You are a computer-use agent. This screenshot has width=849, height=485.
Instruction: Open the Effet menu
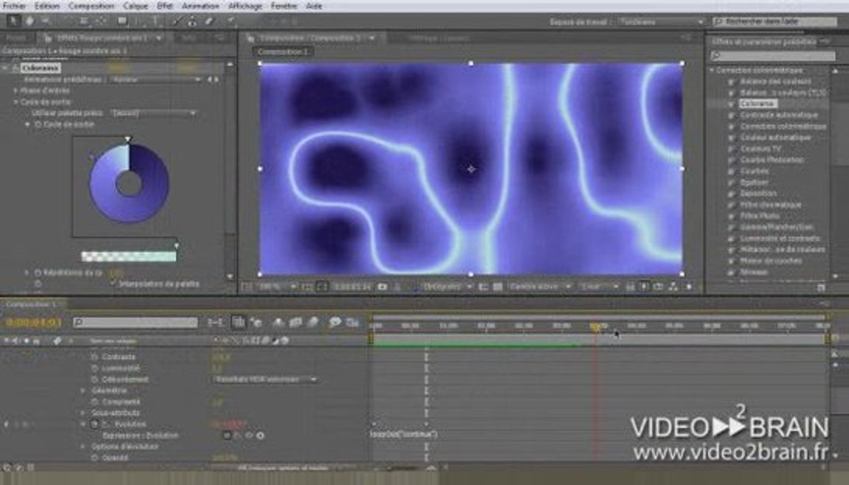pos(164,5)
